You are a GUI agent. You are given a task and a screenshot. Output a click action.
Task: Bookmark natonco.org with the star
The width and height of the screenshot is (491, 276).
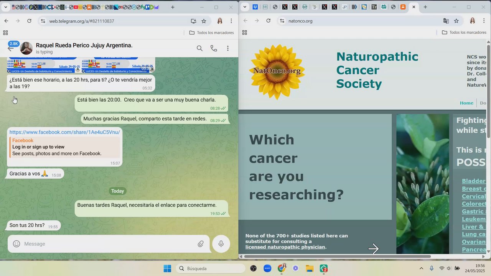click(x=456, y=21)
